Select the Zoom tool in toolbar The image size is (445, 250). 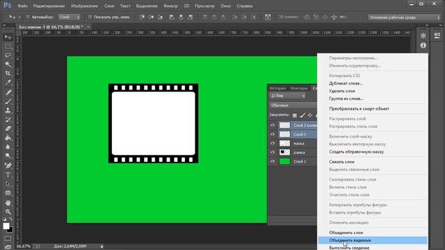pos(8,212)
